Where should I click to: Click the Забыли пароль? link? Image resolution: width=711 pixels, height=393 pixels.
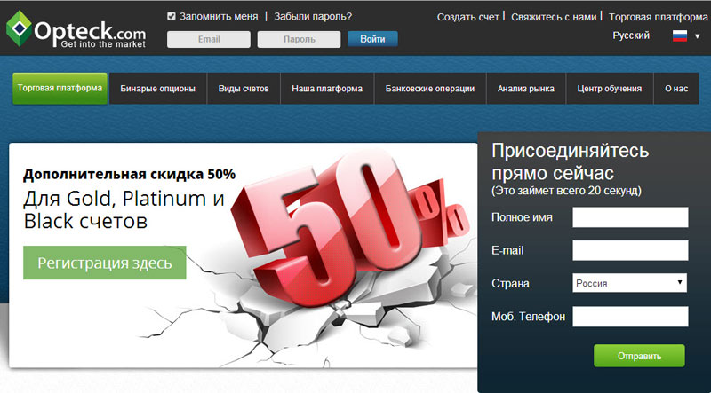coord(313,17)
